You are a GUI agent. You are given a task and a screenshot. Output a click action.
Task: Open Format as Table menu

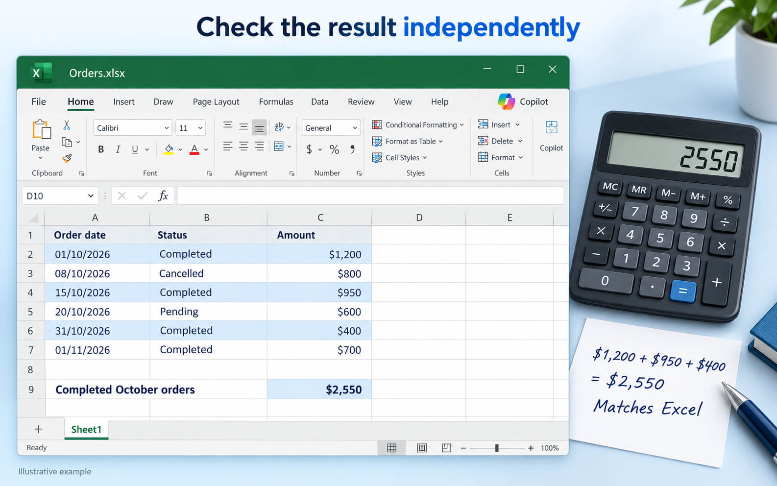(408, 141)
